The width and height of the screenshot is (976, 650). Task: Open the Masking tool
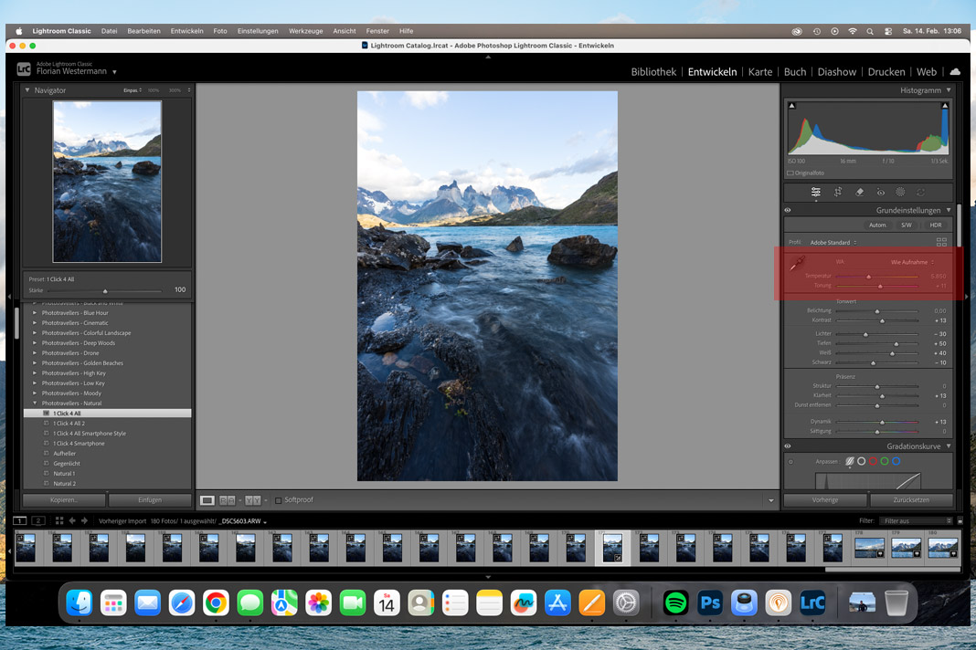[900, 193]
